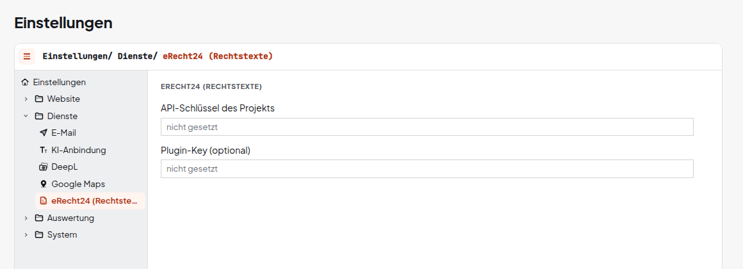The height and width of the screenshot is (269, 743).
Task: Open the Google Maps settings
Action: (78, 184)
